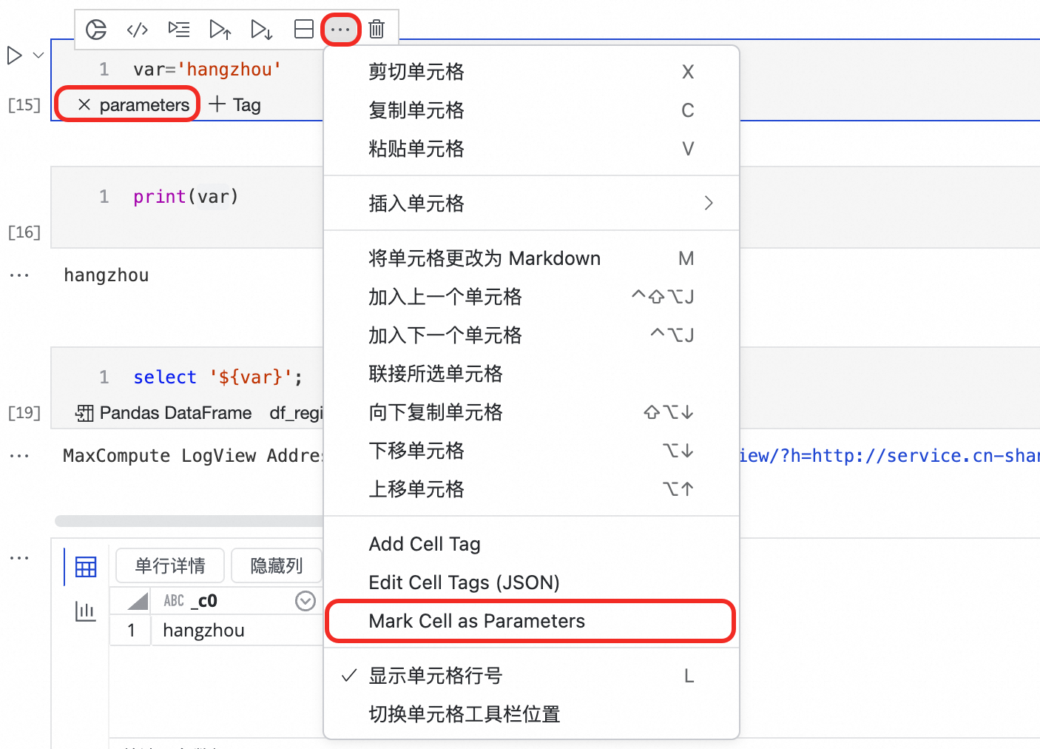Click the 隐藏列 button
1040x749 pixels.
(277, 566)
